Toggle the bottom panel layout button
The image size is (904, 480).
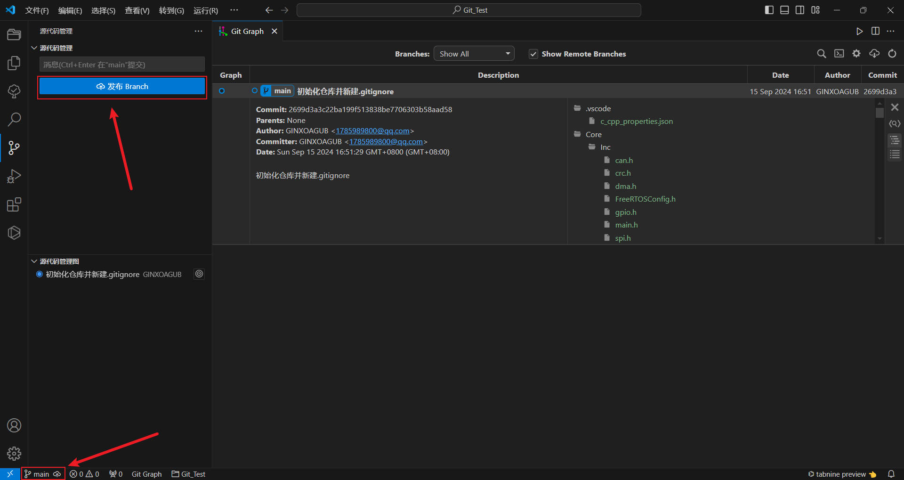(x=784, y=10)
